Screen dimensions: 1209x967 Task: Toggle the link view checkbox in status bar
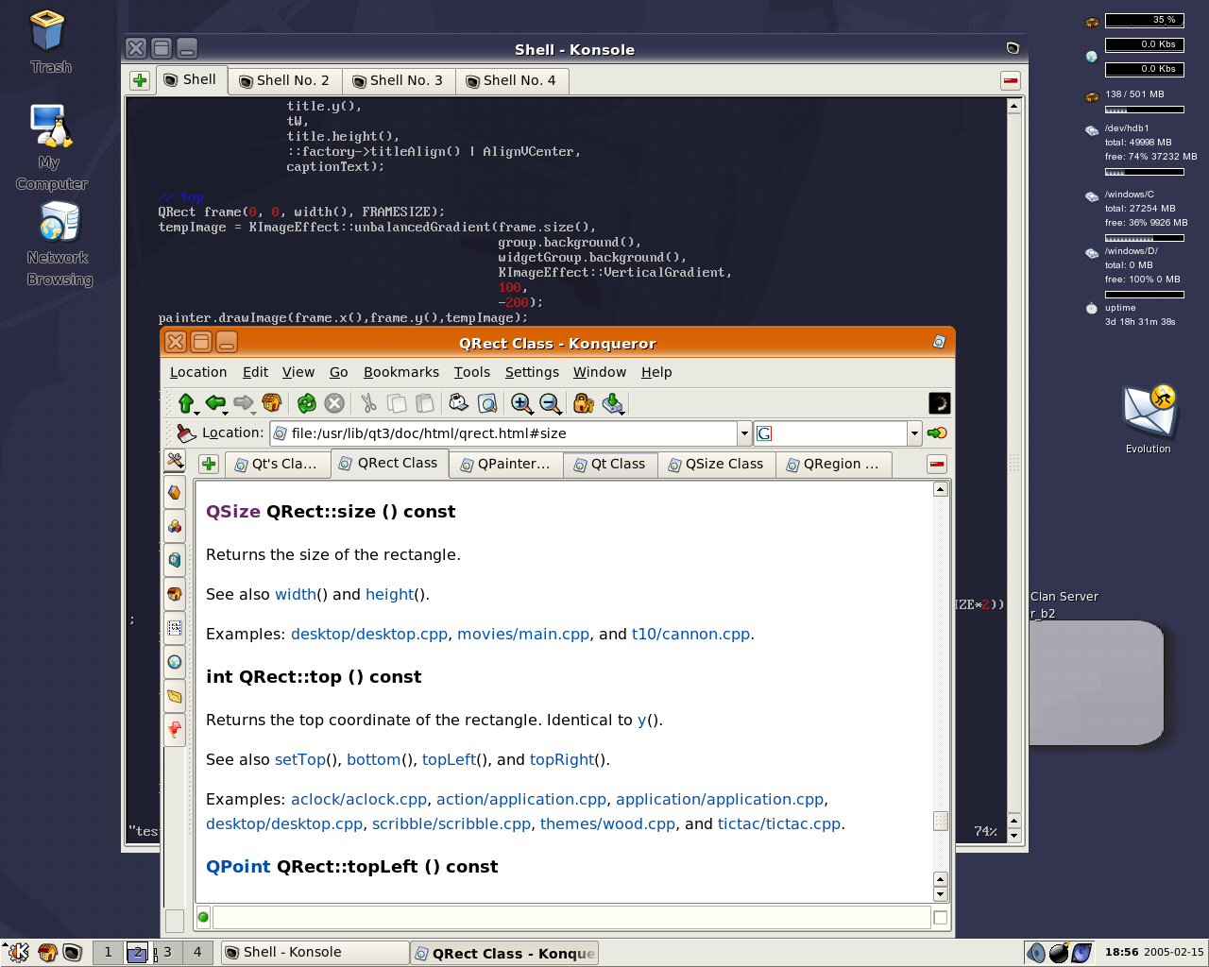pos(940,917)
